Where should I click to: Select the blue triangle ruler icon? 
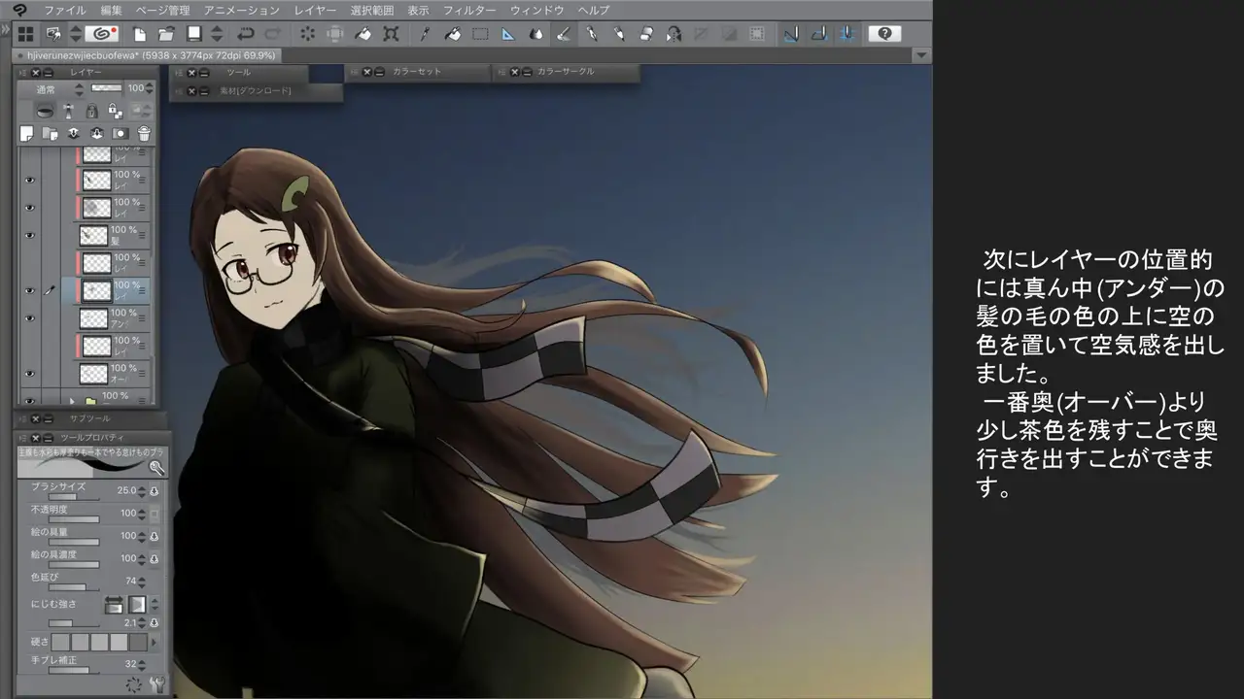click(507, 34)
